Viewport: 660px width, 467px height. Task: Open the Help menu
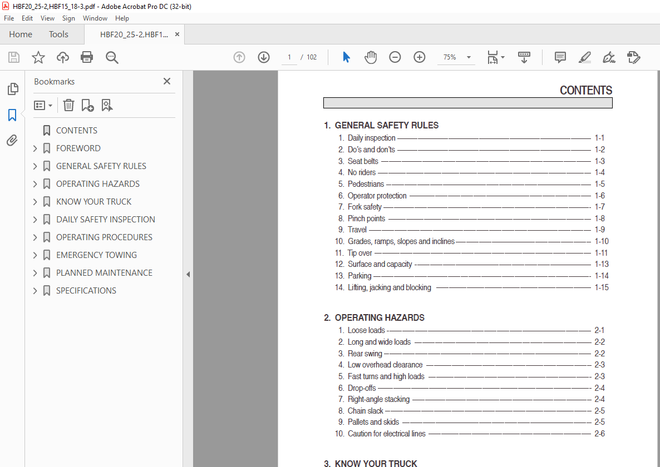coord(122,18)
